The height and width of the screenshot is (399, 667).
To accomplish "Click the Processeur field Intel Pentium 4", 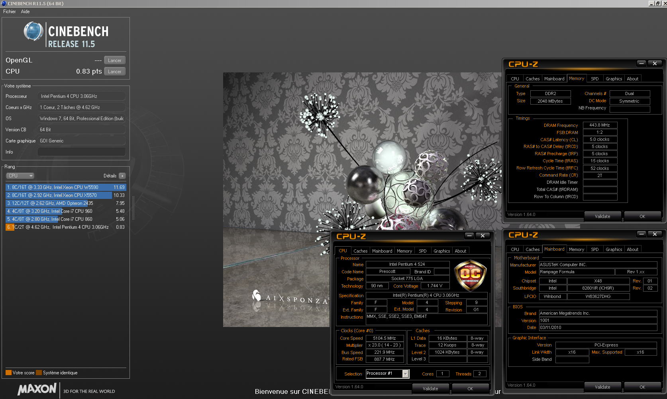I will coord(82,96).
